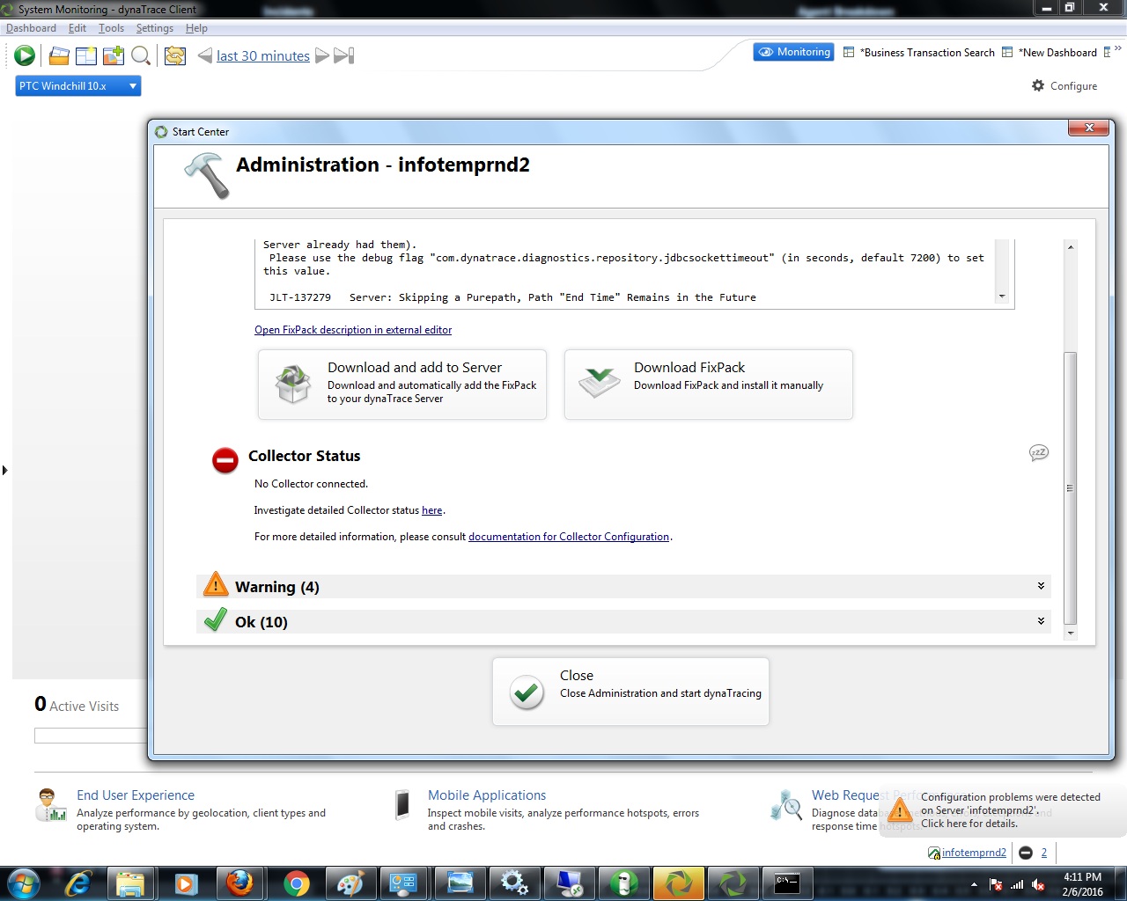Click Close Administration and start dynaTracing

pyautogui.click(x=630, y=692)
